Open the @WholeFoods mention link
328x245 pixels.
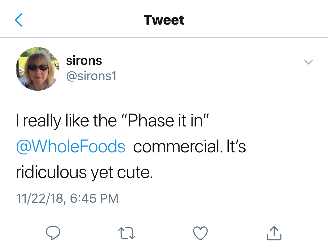71,147
